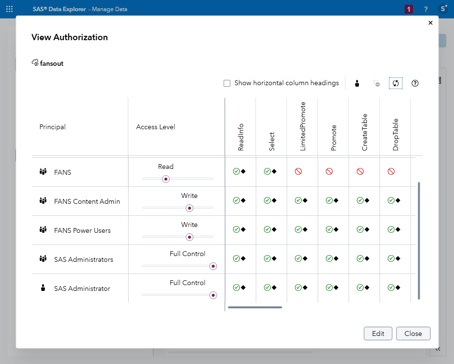Screen dimensions: 454x364
Task: Click the authenticated users person icon in dialog toolbar
Action: tap(357, 83)
